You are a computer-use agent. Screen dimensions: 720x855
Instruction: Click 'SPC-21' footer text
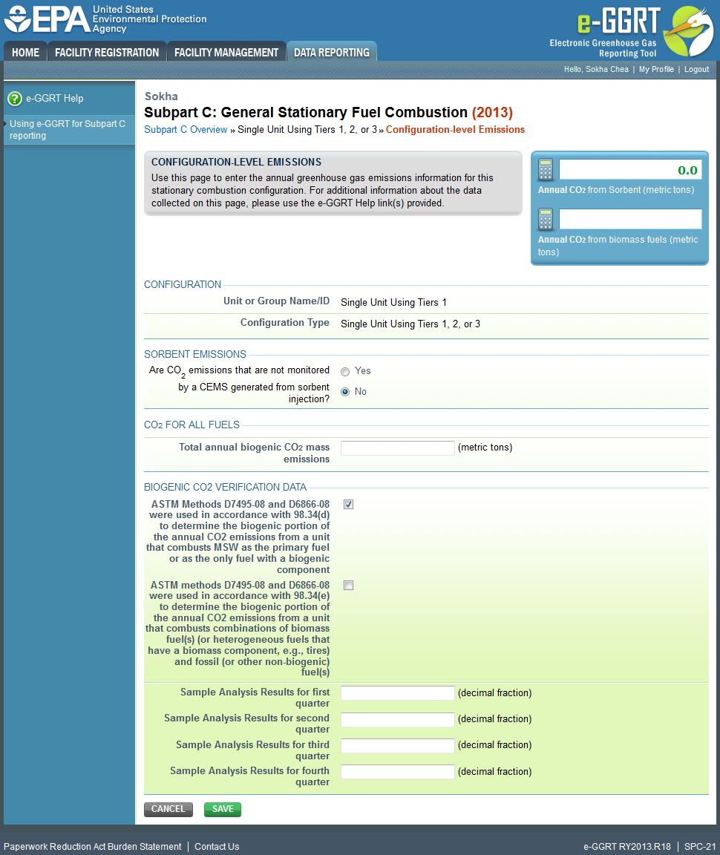pos(700,846)
